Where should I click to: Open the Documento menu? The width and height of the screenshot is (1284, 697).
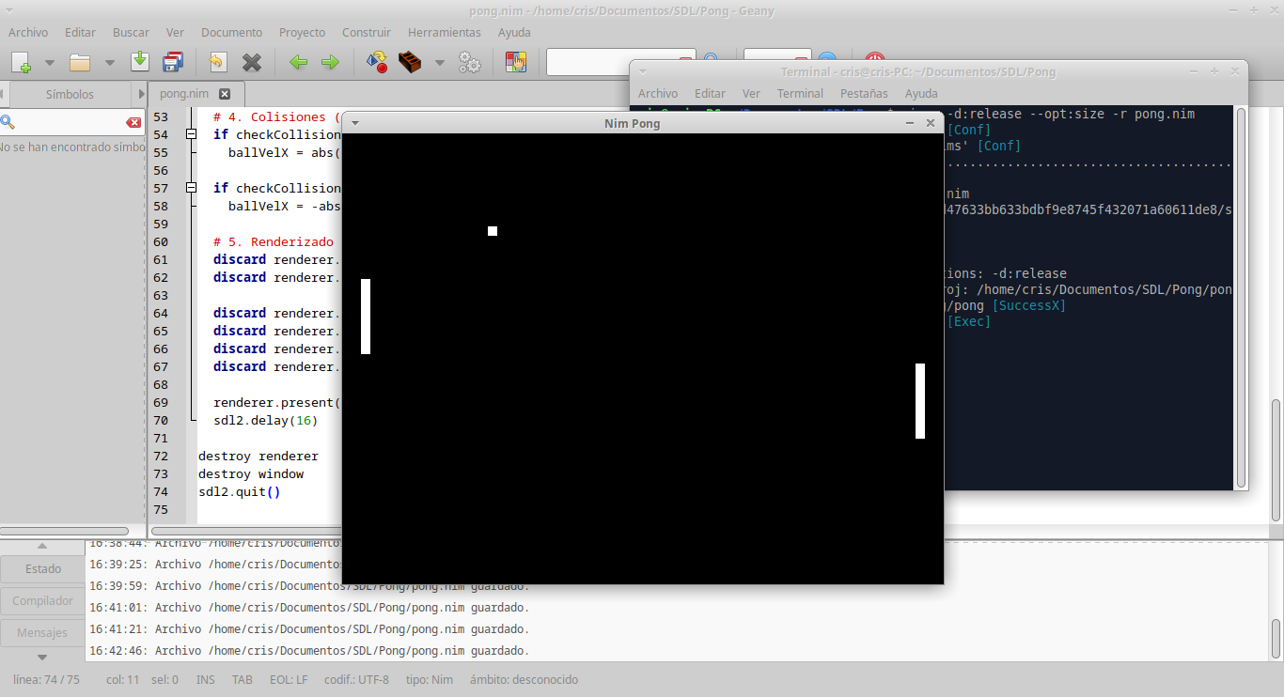232,32
